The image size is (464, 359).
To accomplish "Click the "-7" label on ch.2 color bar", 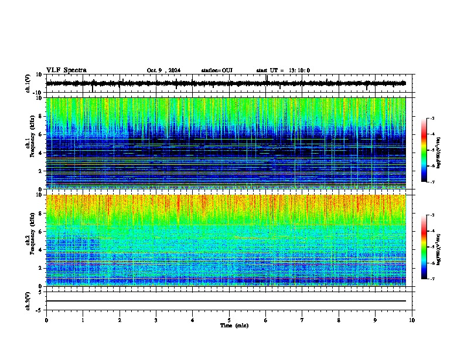I will 432,279.
